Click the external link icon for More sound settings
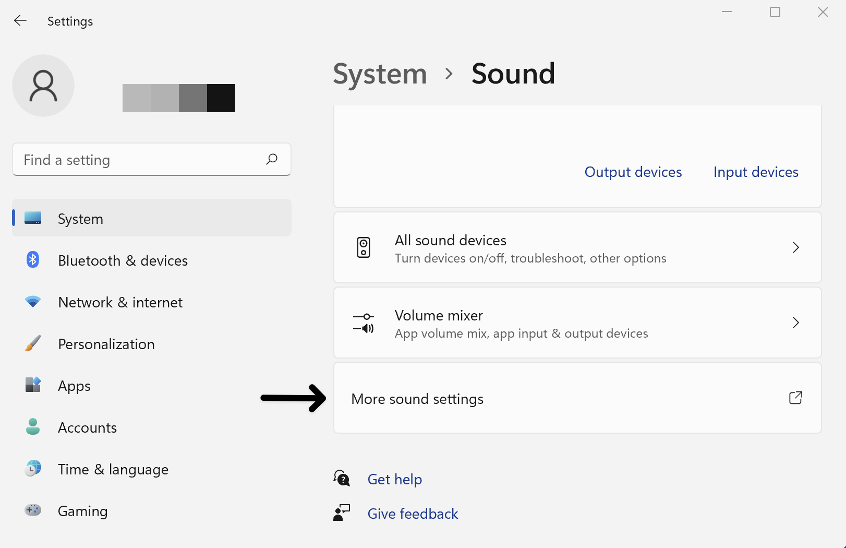The image size is (846, 548). click(x=795, y=398)
